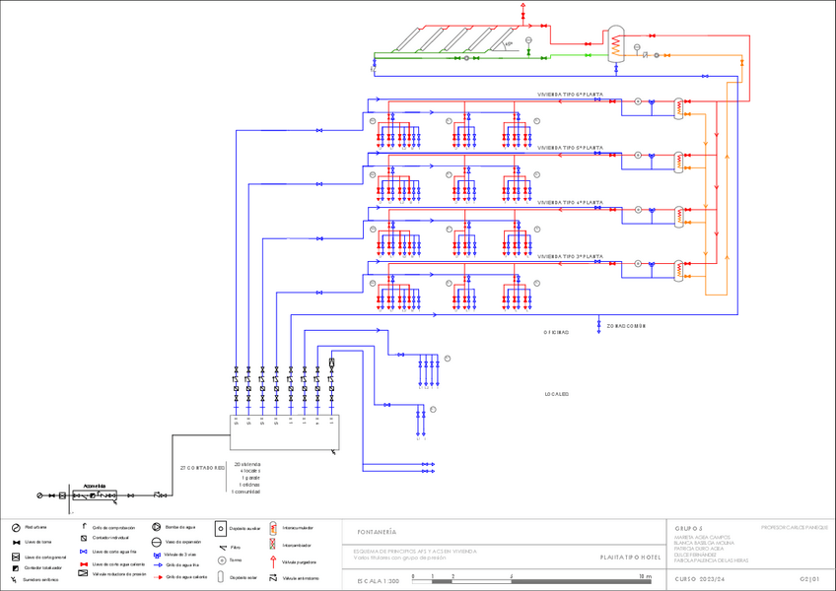
Task: Select the Depósito solar legend symbol
Action: tap(221, 578)
